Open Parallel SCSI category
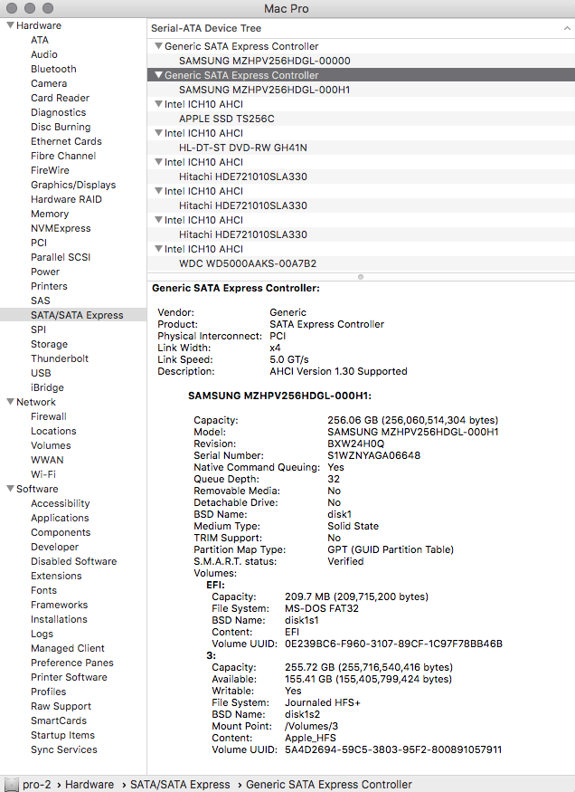Screen dimensions: 575x792 61,257
